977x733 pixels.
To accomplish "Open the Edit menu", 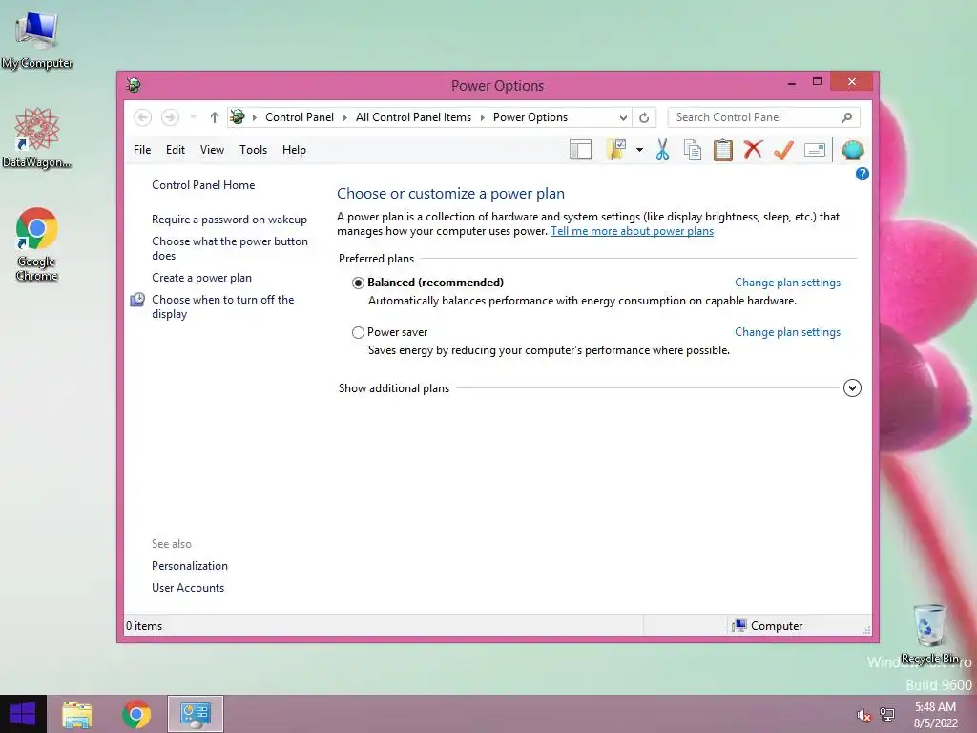I will (176, 150).
